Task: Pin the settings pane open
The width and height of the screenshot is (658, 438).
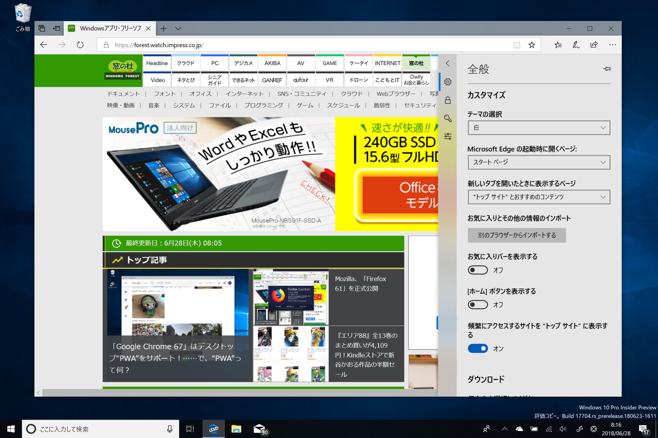Action: pos(607,68)
